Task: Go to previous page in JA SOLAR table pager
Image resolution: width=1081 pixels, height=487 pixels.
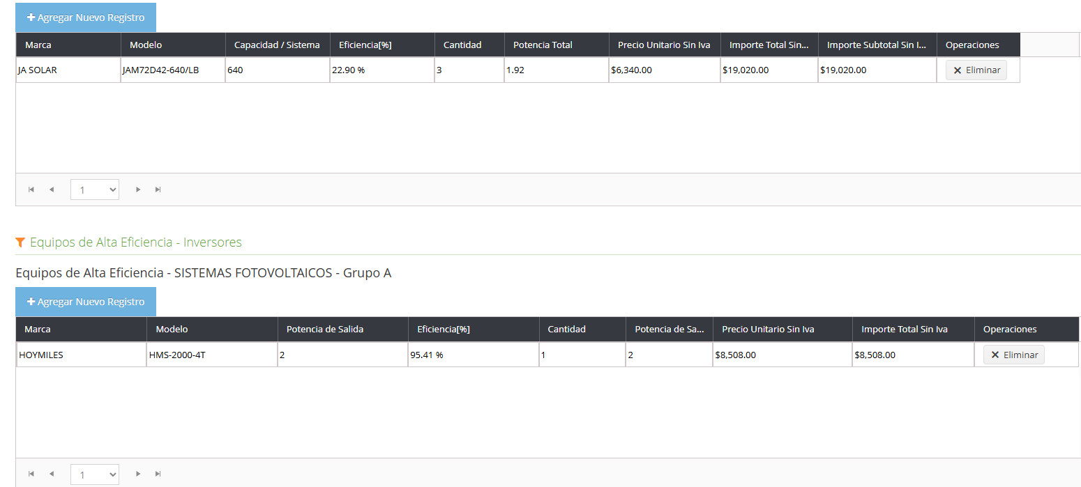Action: (x=52, y=190)
